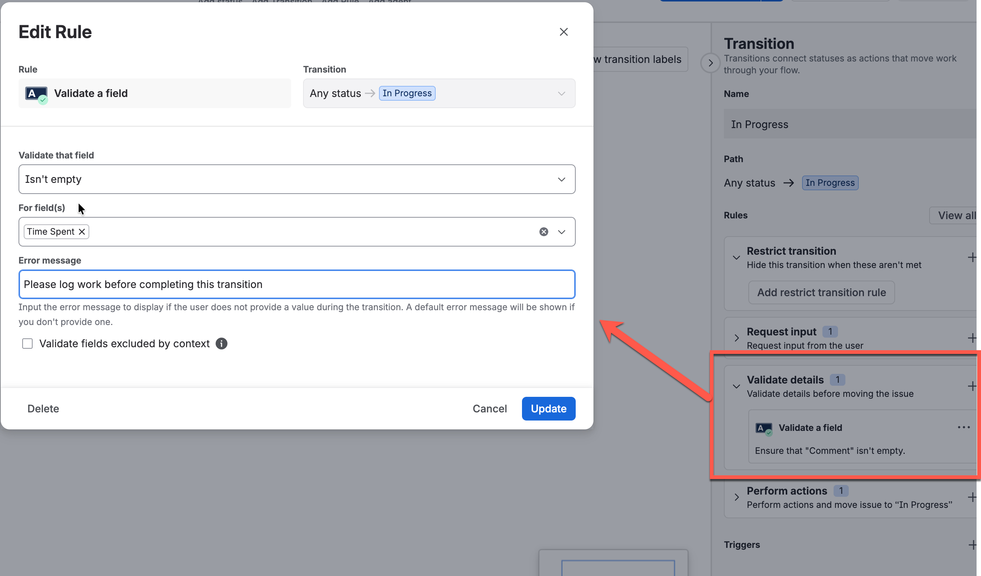Add a Validate details rule with plus icon
The height and width of the screenshot is (576, 981).
pyautogui.click(x=972, y=386)
